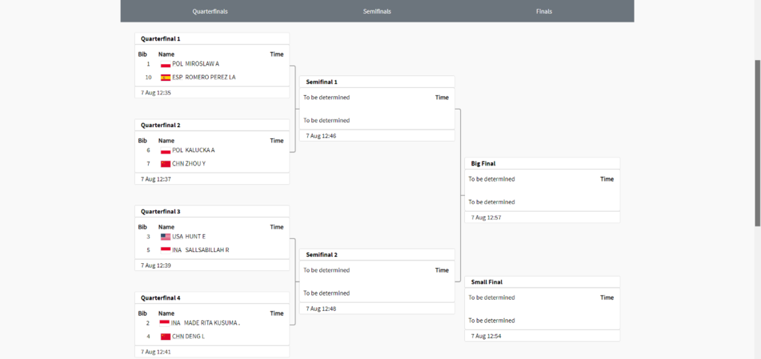Select athlete DENG L

click(194, 337)
